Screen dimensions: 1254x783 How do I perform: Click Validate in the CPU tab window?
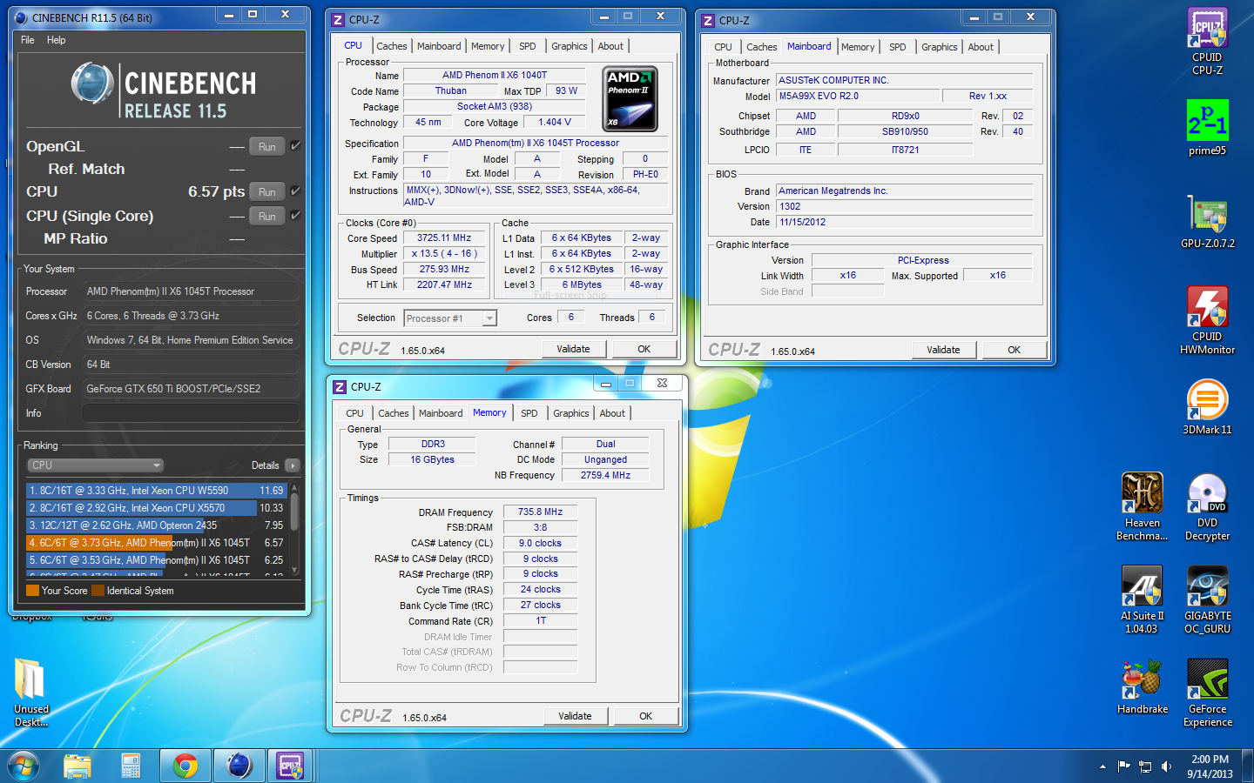pyautogui.click(x=573, y=349)
